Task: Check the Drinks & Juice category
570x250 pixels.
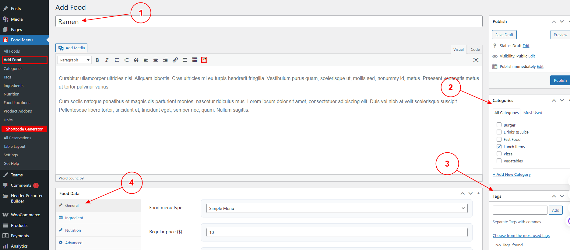Action: [x=499, y=132]
